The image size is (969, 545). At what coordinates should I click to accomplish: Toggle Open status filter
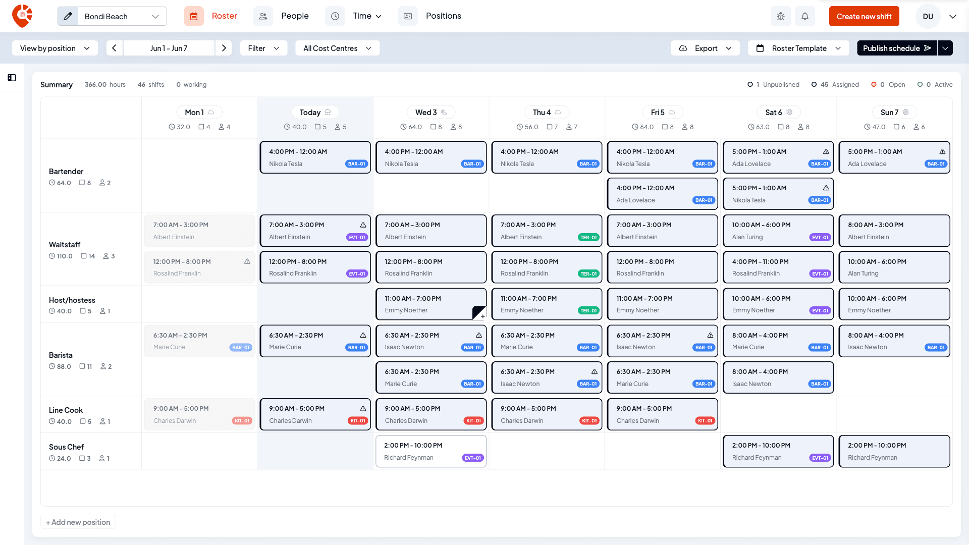pyautogui.click(x=888, y=85)
